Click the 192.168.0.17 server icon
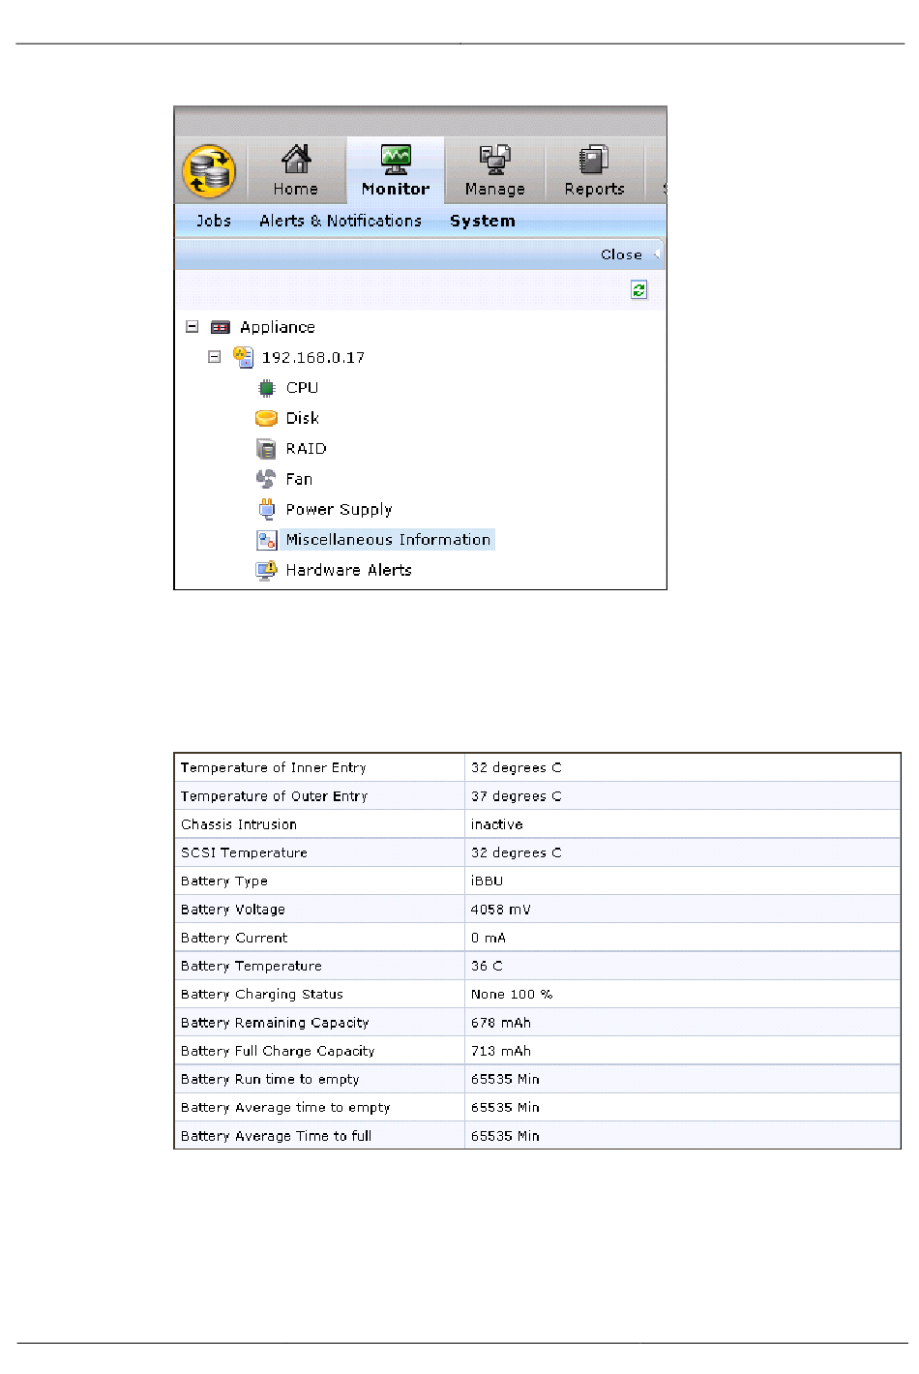This screenshot has height=1374, width=919. 243,357
